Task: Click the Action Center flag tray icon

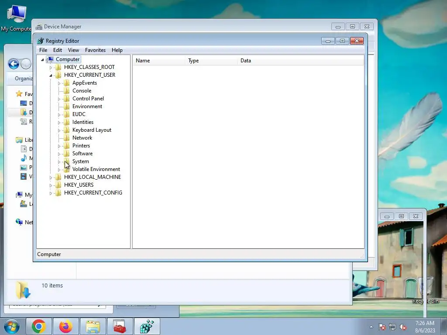Action: [382, 327]
